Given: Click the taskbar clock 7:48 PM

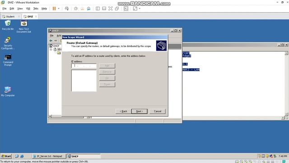Looking at the screenshot, I should click(x=283, y=156).
